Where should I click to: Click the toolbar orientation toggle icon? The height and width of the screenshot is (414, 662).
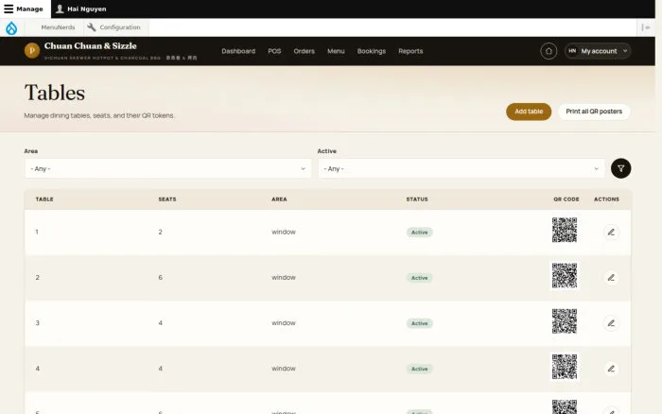point(646,27)
